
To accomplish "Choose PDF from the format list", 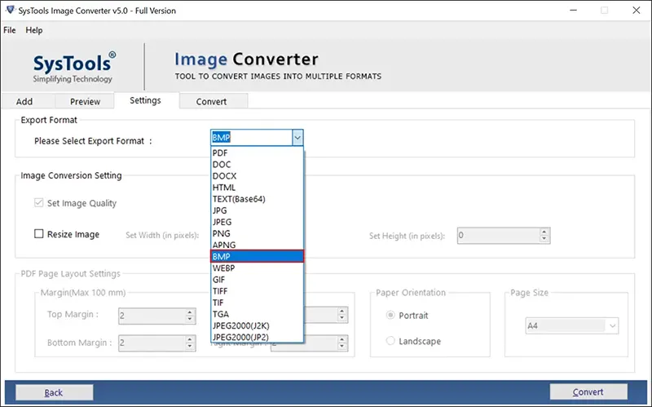I will click(257, 153).
